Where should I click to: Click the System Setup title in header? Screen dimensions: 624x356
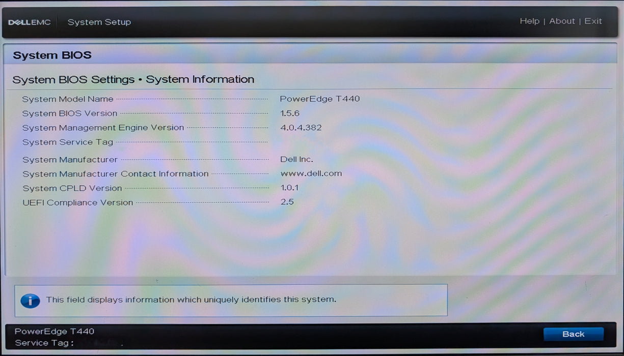(x=99, y=22)
